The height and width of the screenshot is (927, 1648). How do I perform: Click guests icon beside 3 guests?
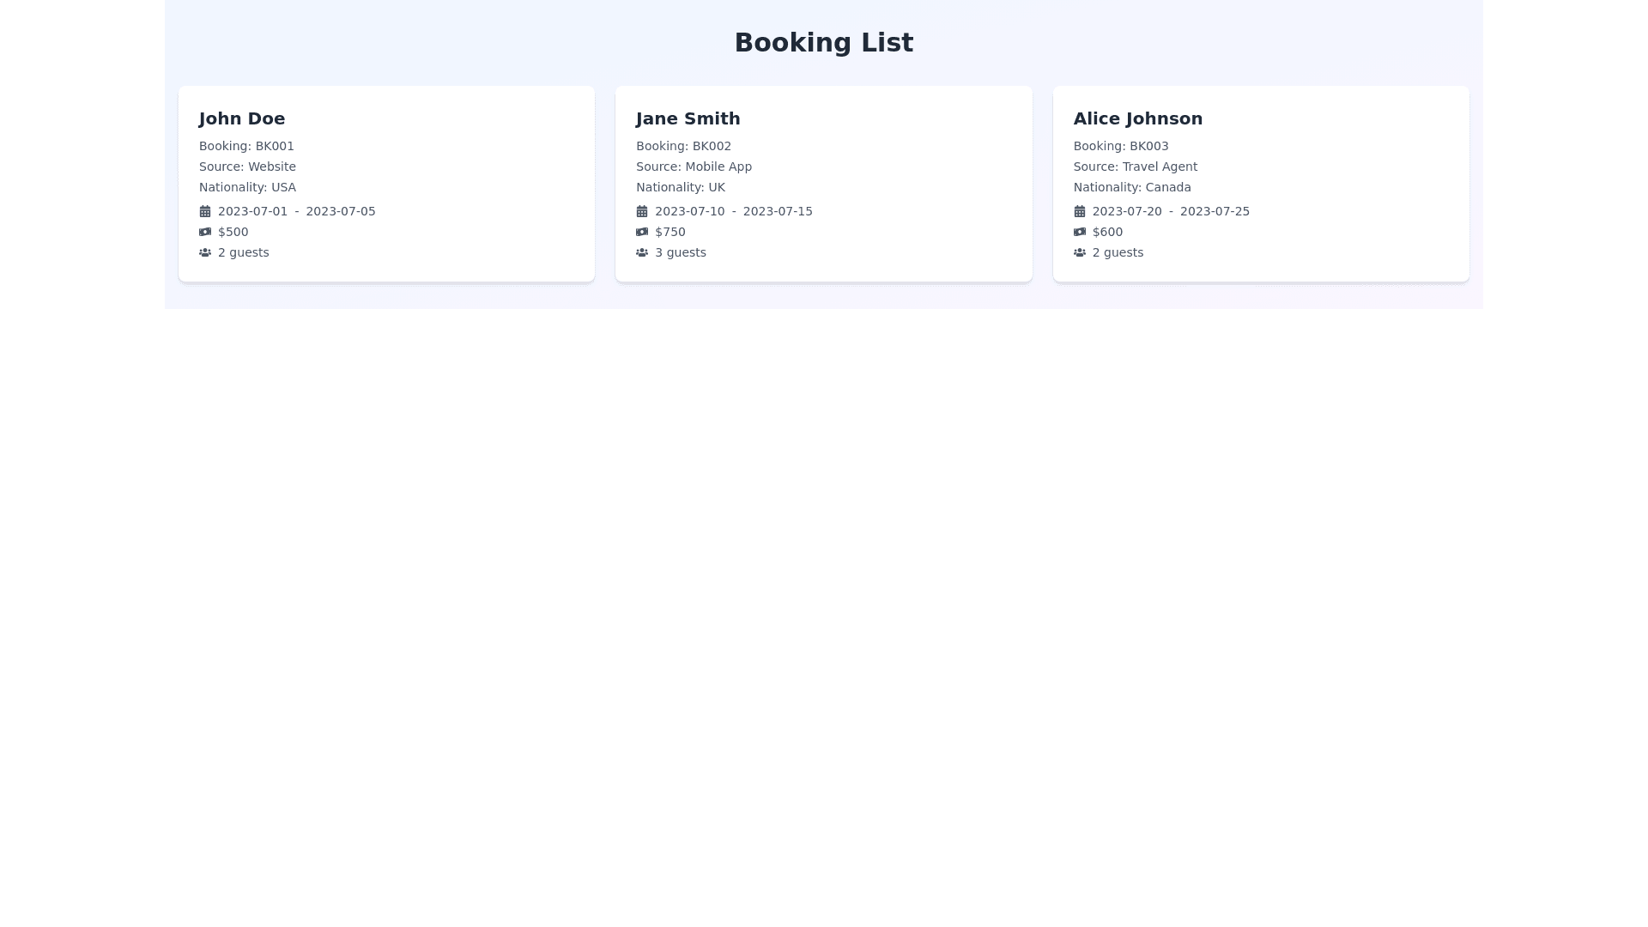point(641,252)
